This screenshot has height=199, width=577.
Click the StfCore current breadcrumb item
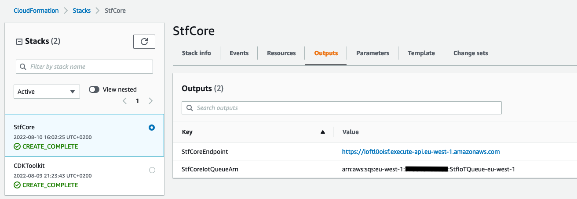(115, 11)
